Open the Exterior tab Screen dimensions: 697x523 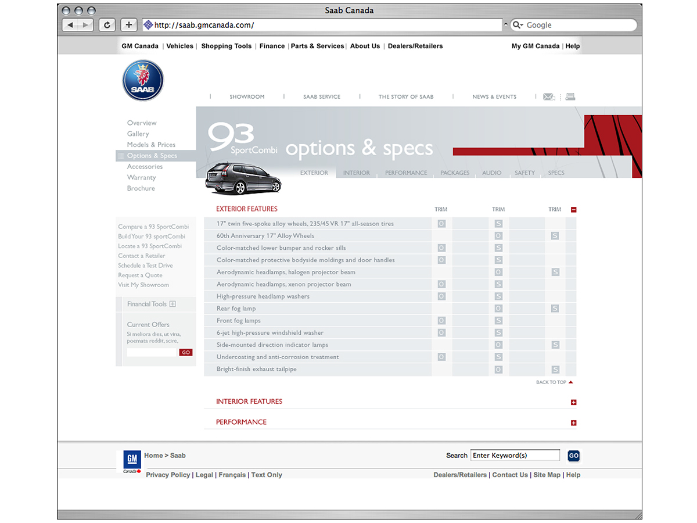pyautogui.click(x=314, y=173)
